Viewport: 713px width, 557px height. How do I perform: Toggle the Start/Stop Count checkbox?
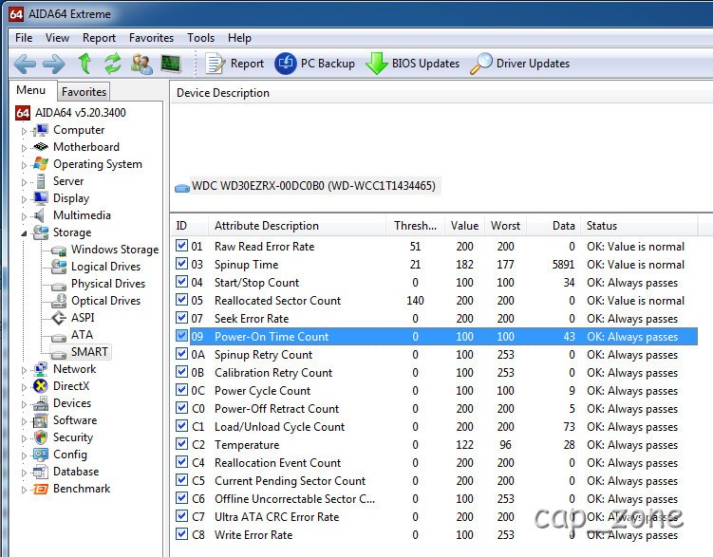point(181,282)
